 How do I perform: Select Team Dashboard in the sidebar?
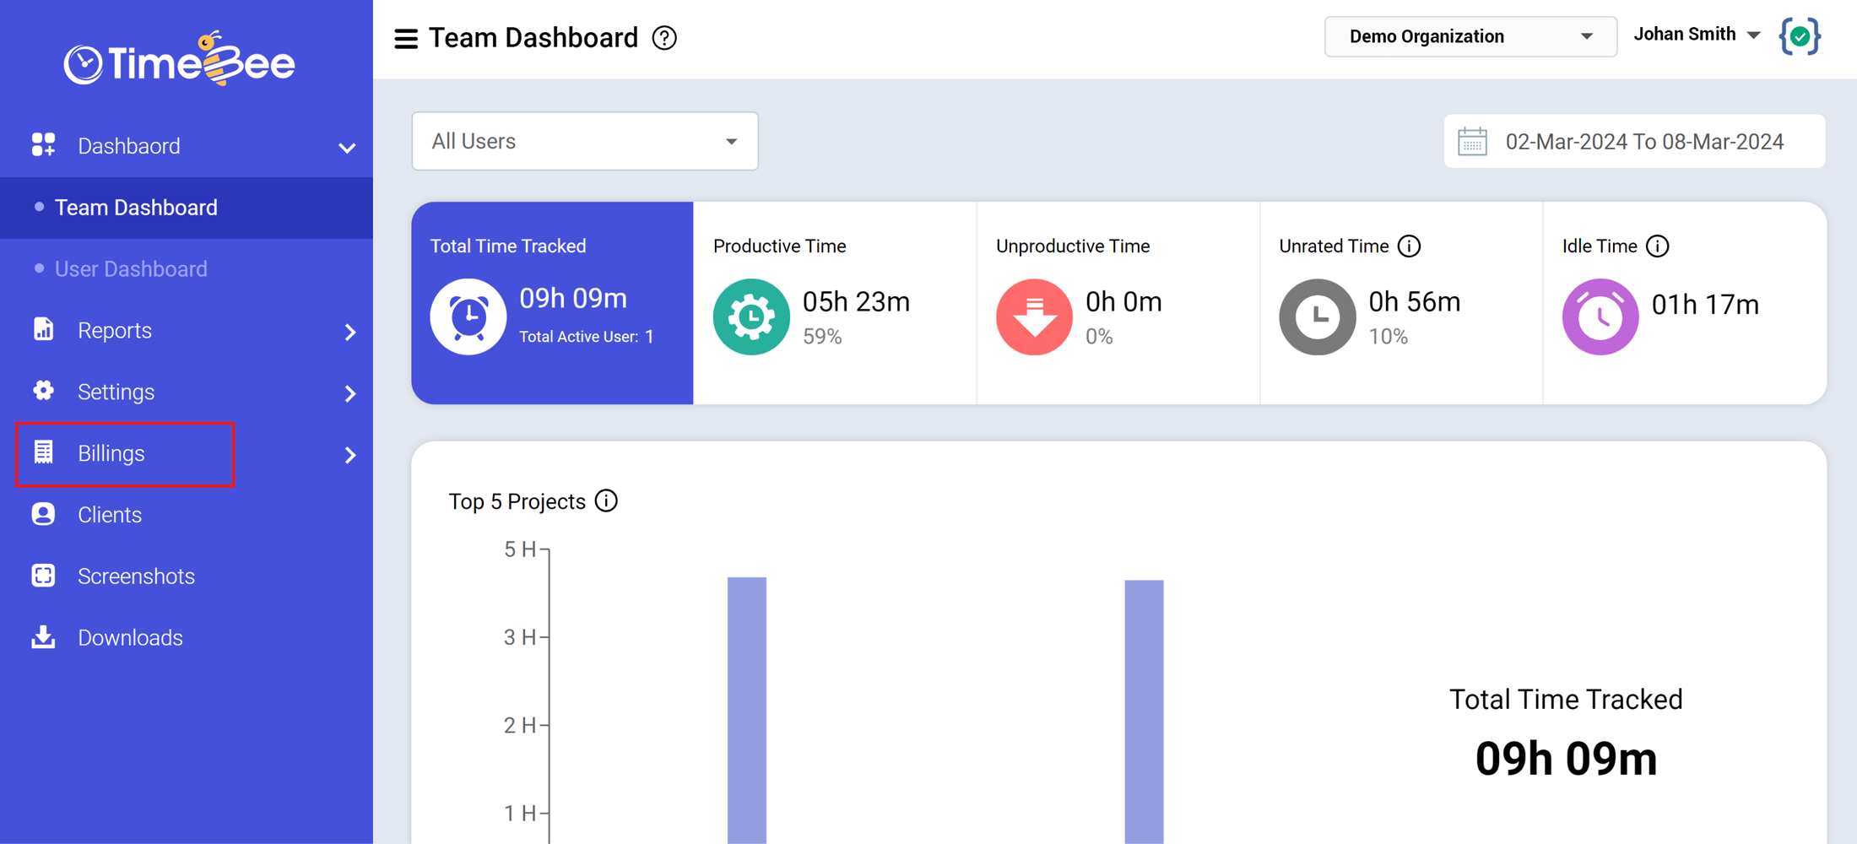pyautogui.click(x=135, y=208)
